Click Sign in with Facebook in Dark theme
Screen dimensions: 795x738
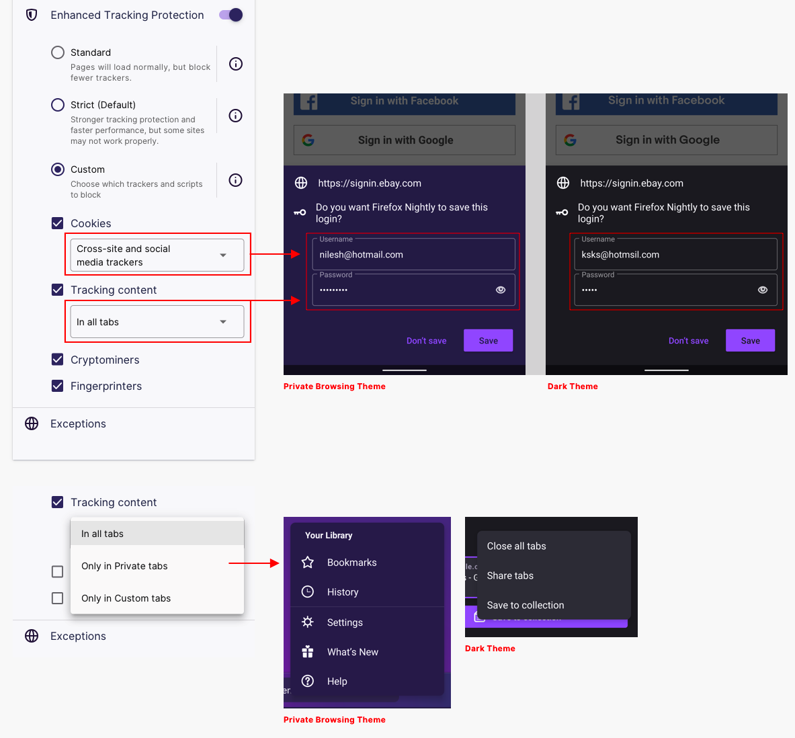(667, 104)
